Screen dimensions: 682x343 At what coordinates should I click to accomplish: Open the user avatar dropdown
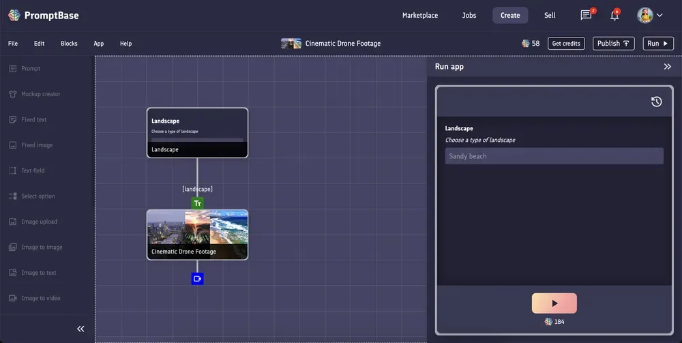[650, 15]
